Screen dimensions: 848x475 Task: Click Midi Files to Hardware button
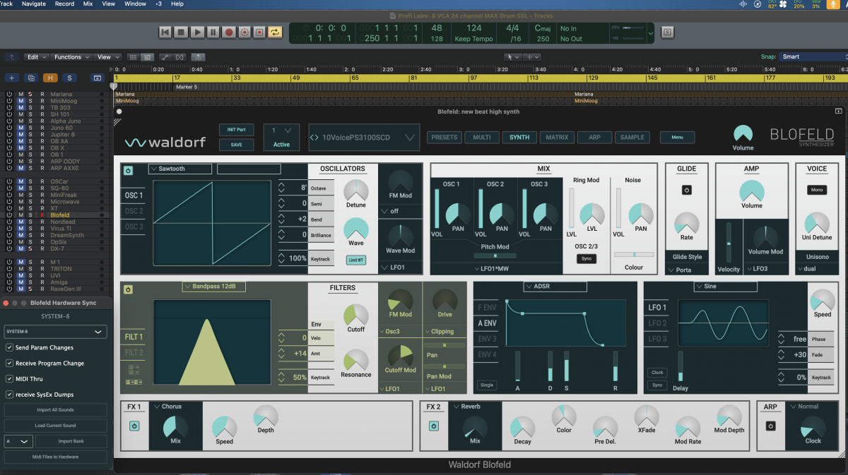[55, 457]
